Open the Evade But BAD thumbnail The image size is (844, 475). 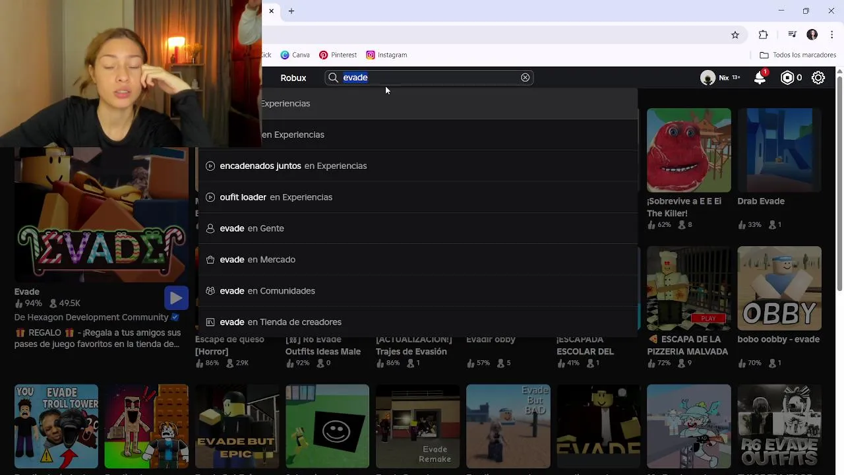click(x=508, y=426)
